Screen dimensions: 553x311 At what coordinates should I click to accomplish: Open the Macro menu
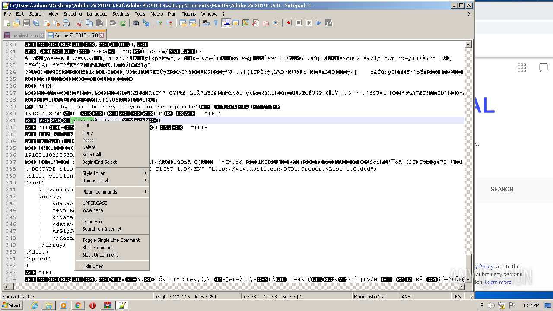click(157, 14)
